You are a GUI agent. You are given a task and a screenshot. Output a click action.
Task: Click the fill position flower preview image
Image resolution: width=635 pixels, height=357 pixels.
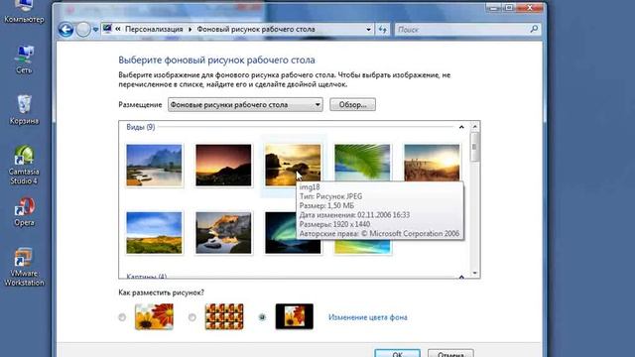154,316
